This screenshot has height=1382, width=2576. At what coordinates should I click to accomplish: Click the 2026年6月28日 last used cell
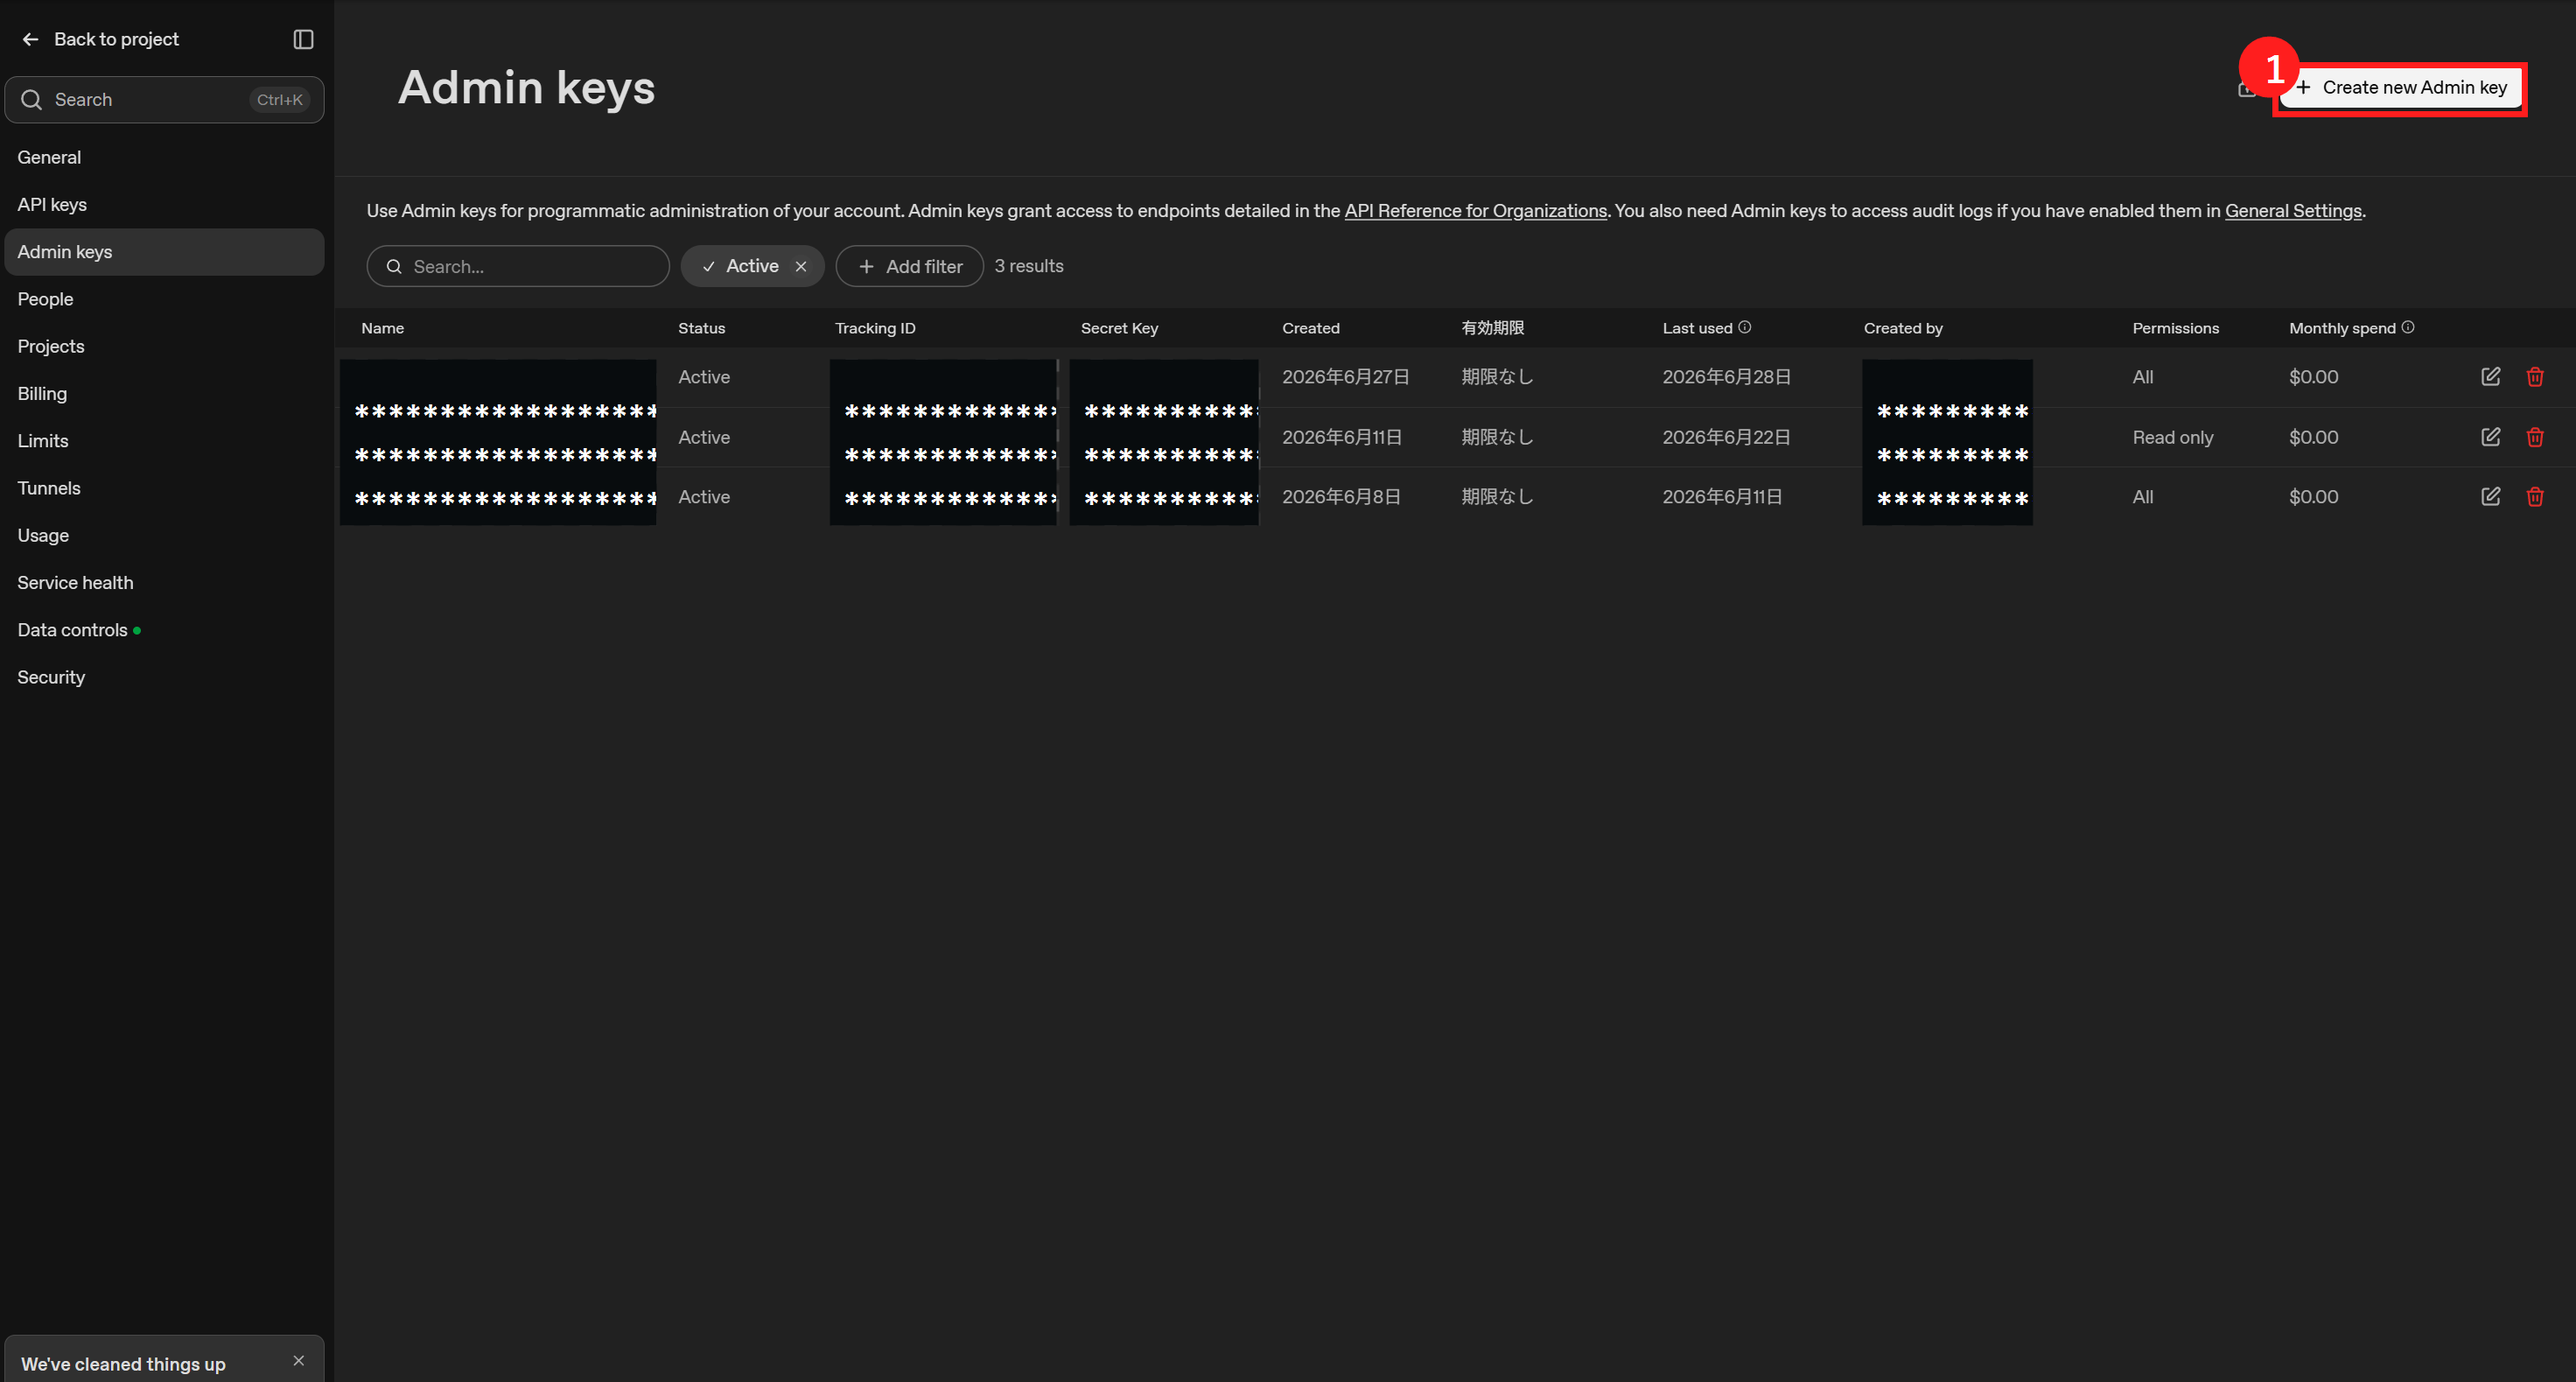[1726, 377]
